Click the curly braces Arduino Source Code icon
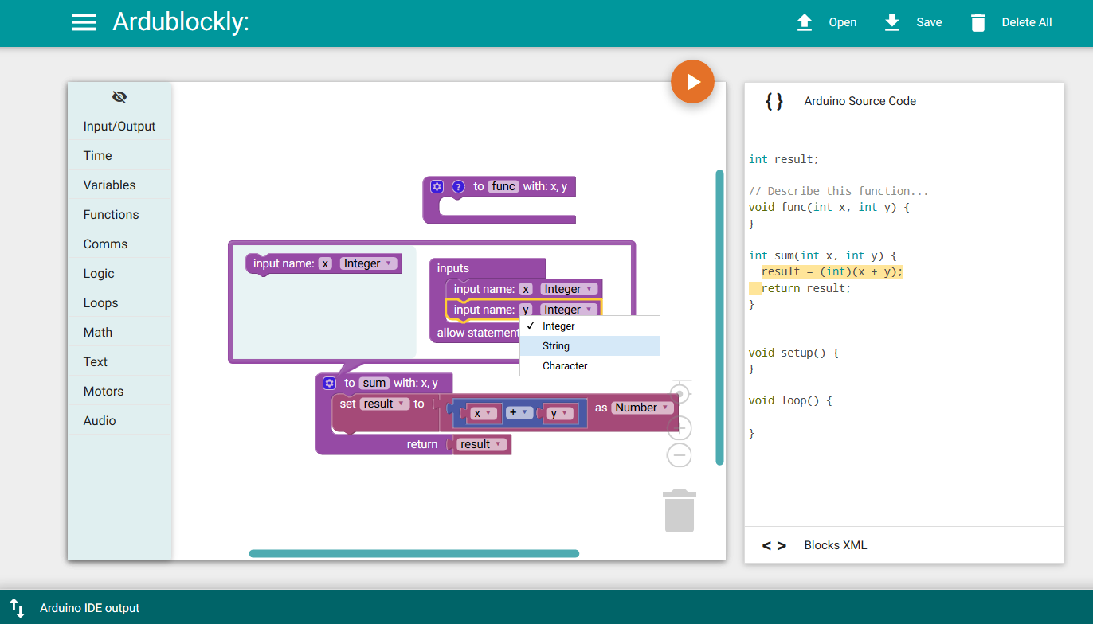Viewport: 1093px width, 624px height. point(774,101)
